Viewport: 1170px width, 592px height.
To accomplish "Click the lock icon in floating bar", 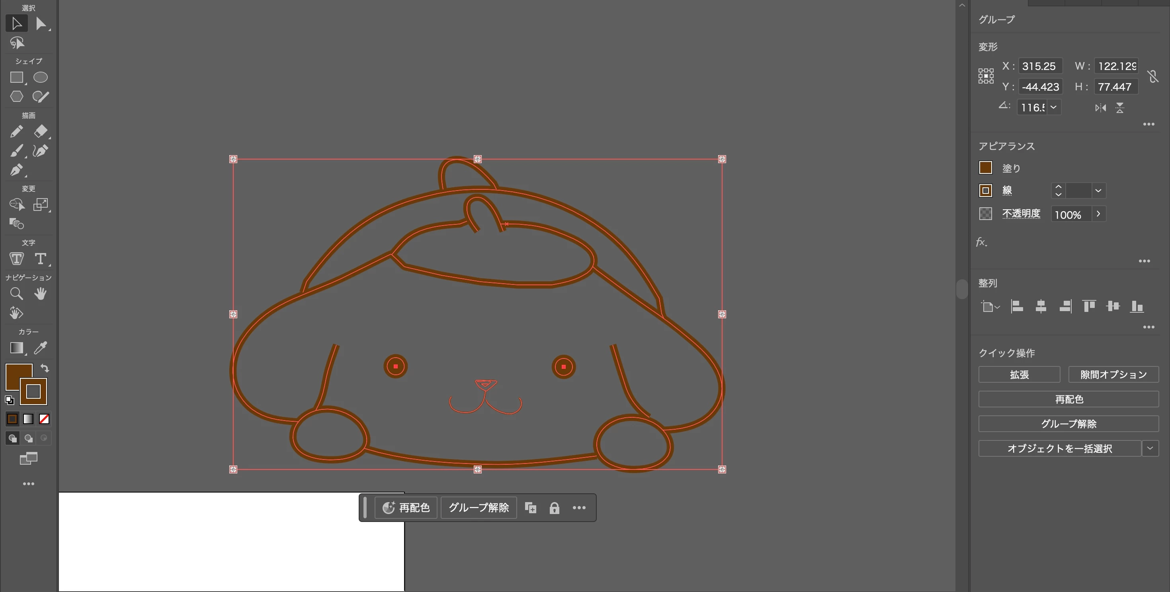I will 554,508.
